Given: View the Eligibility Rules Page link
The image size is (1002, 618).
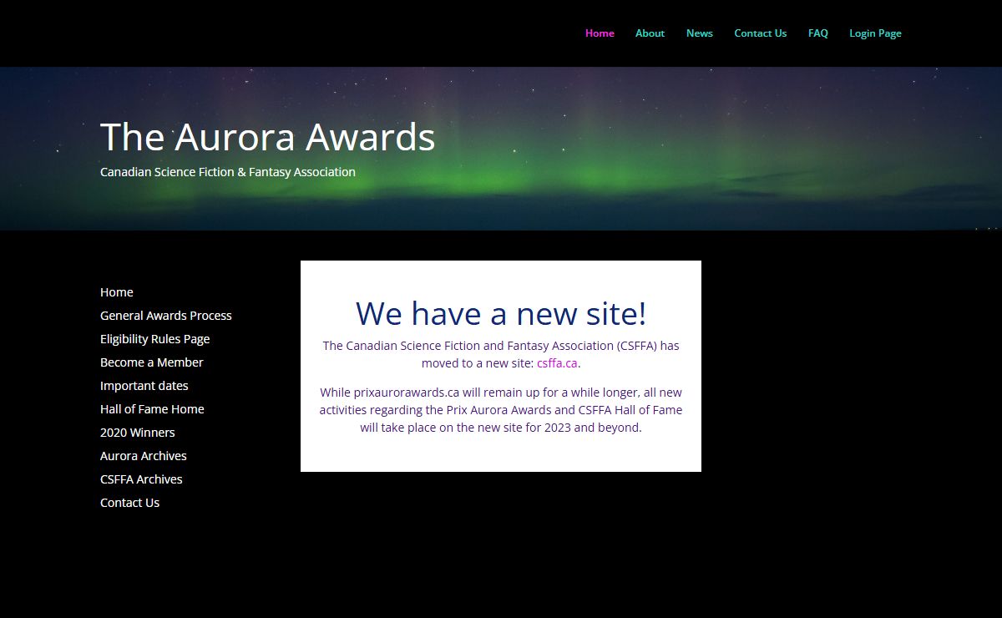Looking at the screenshot, I should click(x=155, y=339).
